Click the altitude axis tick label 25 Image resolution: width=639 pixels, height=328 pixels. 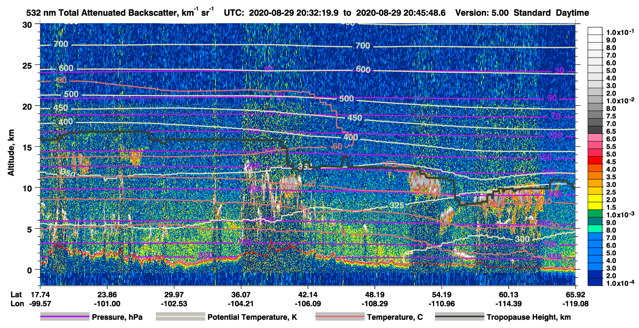tap(28, 65)
